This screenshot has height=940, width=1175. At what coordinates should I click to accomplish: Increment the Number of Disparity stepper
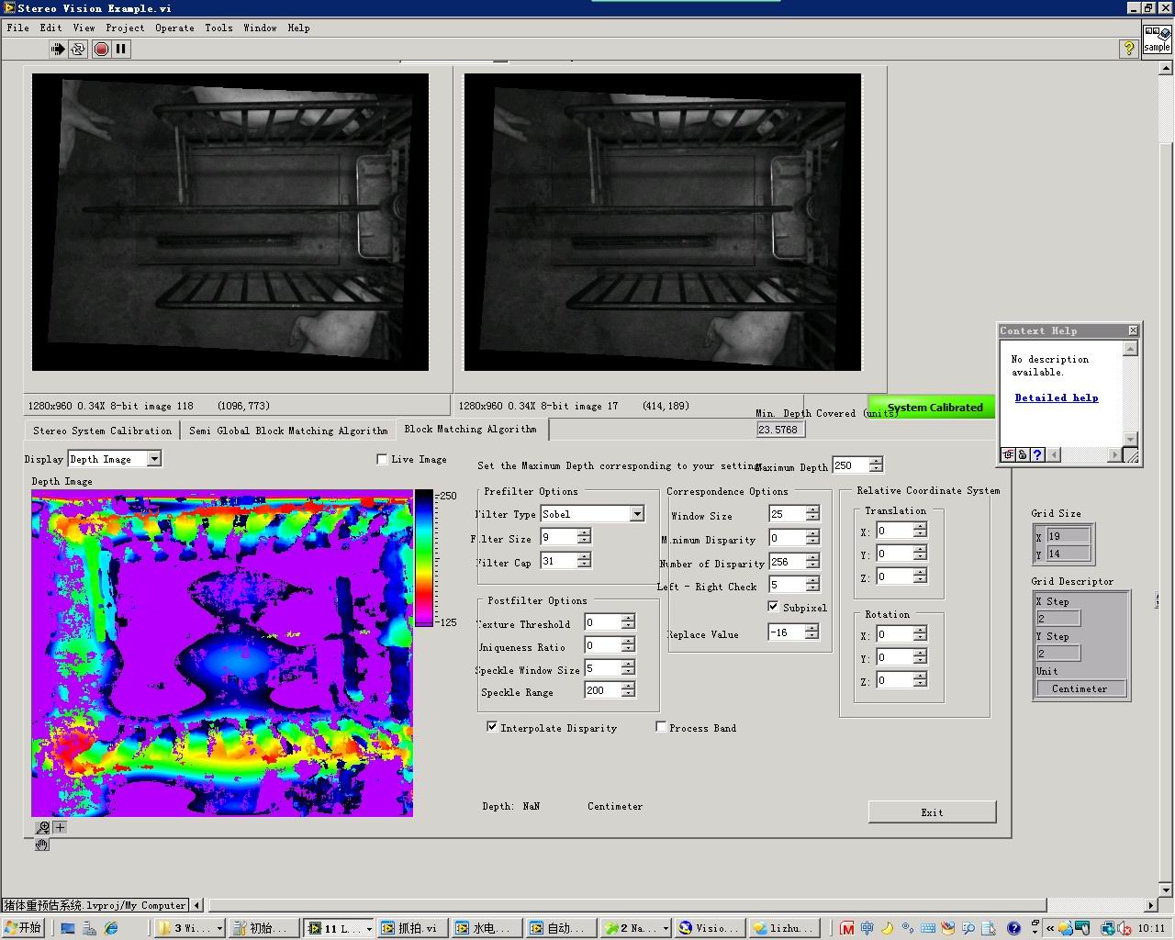tap(812, 557)
